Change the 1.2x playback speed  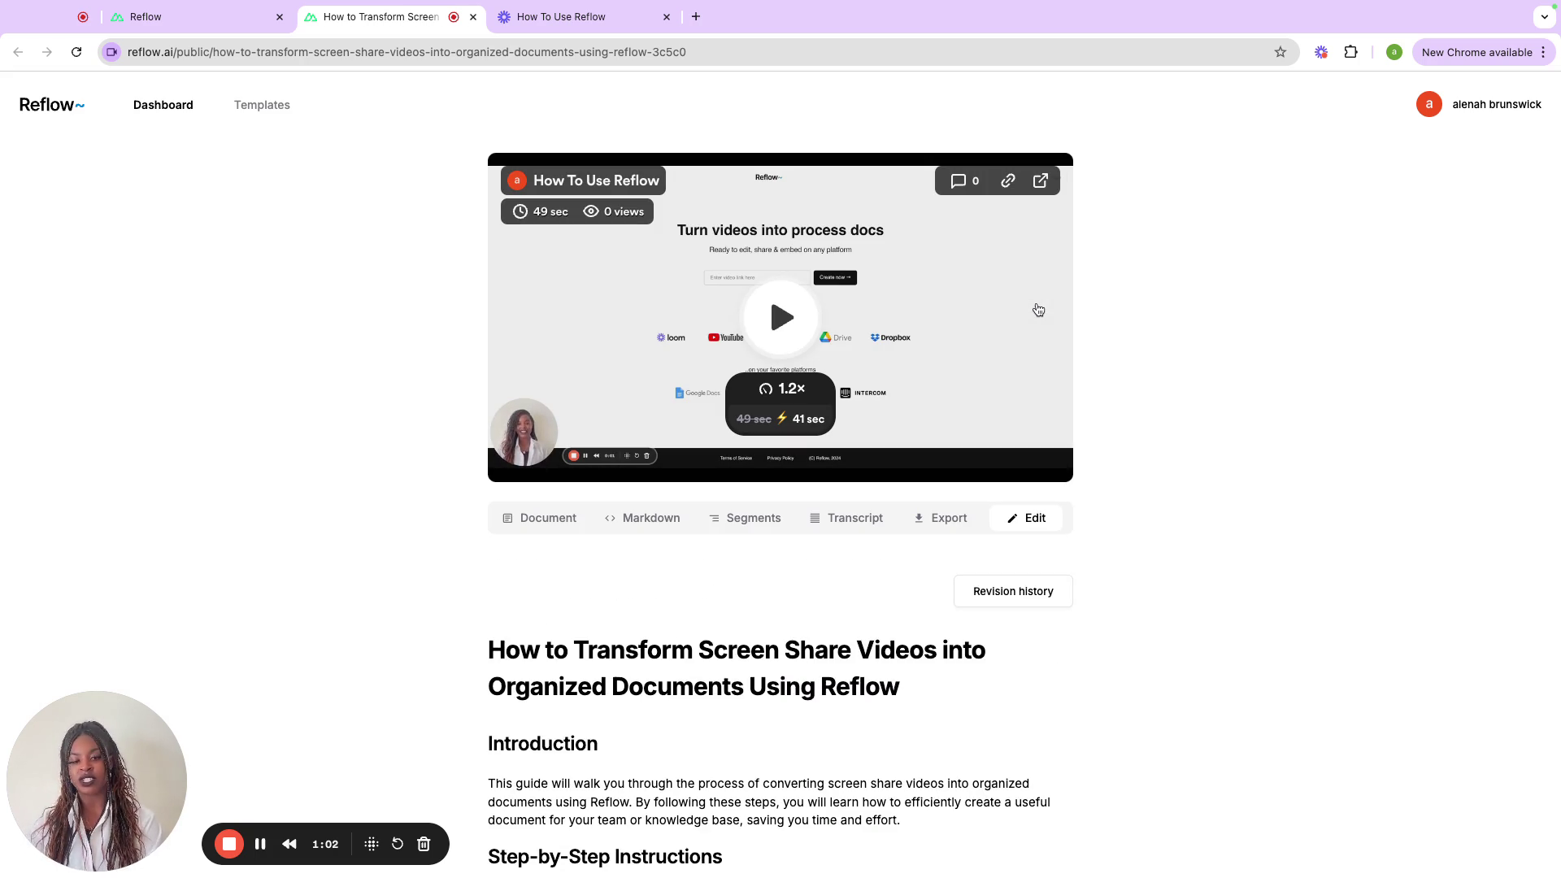780,389
